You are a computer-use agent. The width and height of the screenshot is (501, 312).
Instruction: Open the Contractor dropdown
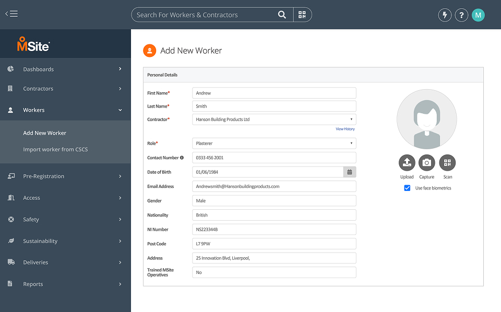(x=274, y=119)
